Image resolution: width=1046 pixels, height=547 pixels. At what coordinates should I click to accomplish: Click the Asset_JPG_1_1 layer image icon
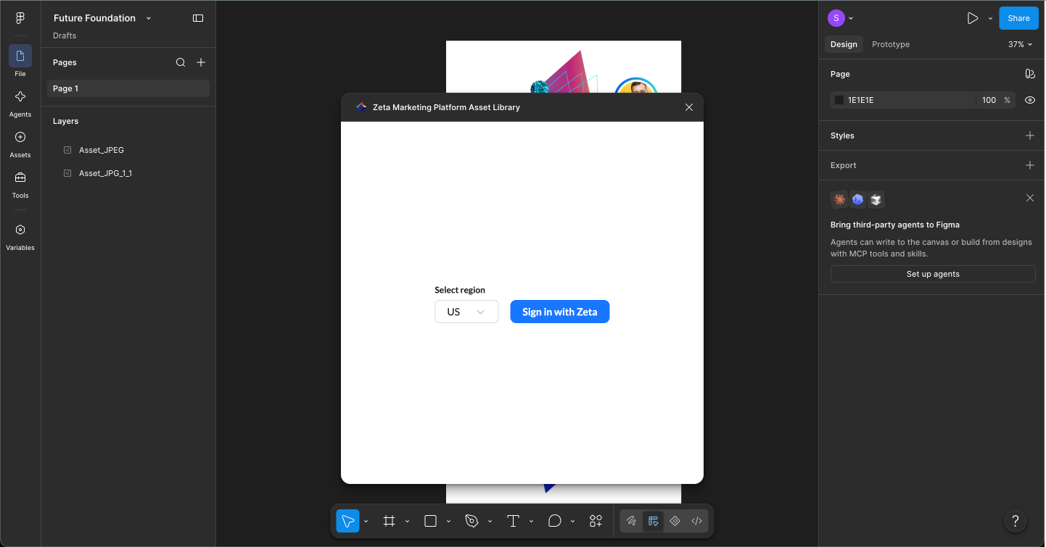pyautogui.click(x=67, y=173)
